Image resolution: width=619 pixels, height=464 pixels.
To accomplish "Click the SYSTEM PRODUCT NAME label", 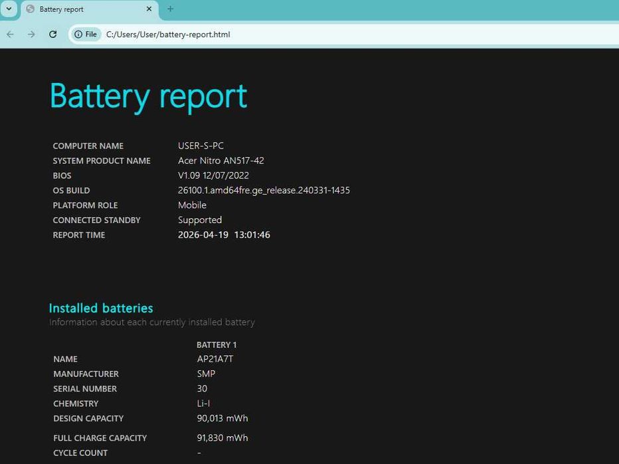I will tap(102, 161).
